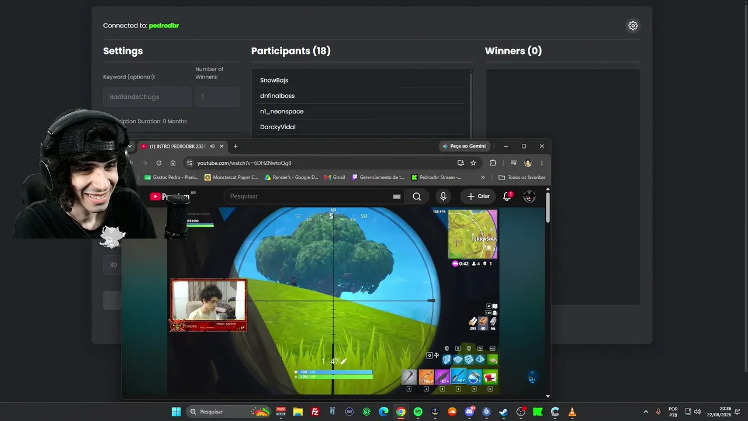
Task: Open the YouTube account avatar menu
Action: point(529,196)
